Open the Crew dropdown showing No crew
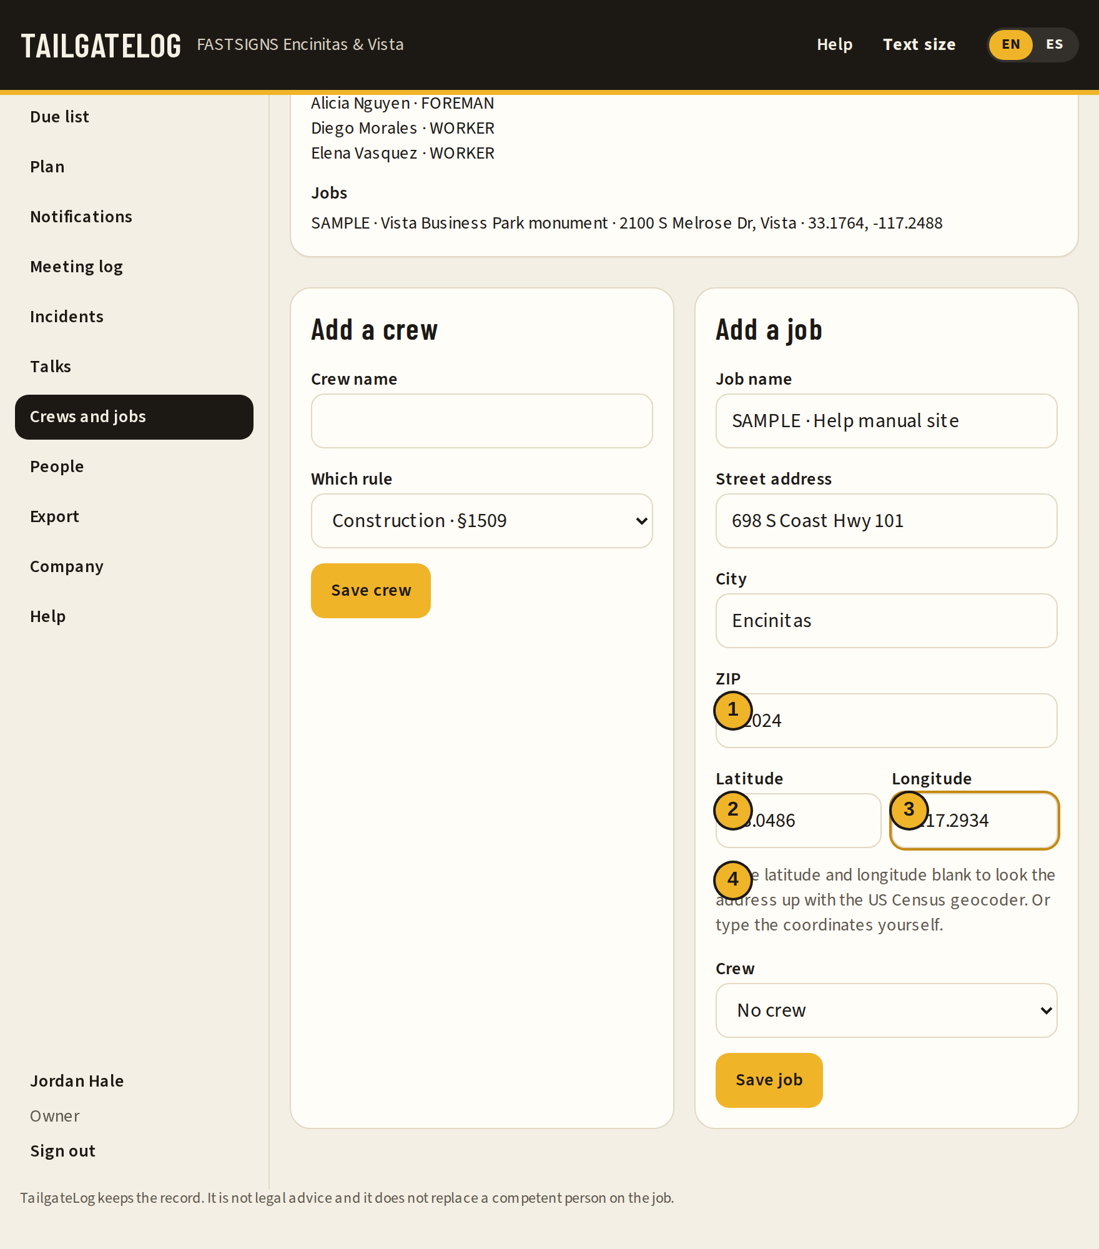This screenshot has height=1249, width=1099. tap(886, 1010)
